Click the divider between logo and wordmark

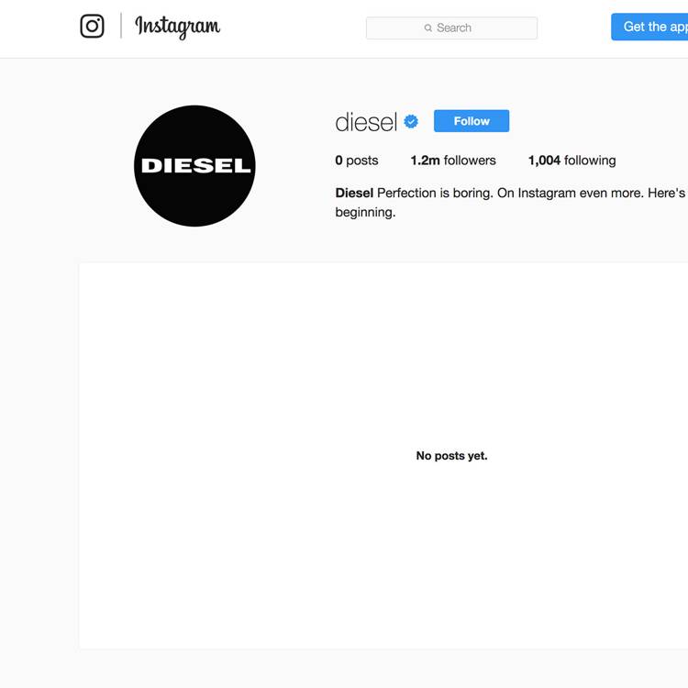pos(121,26)
